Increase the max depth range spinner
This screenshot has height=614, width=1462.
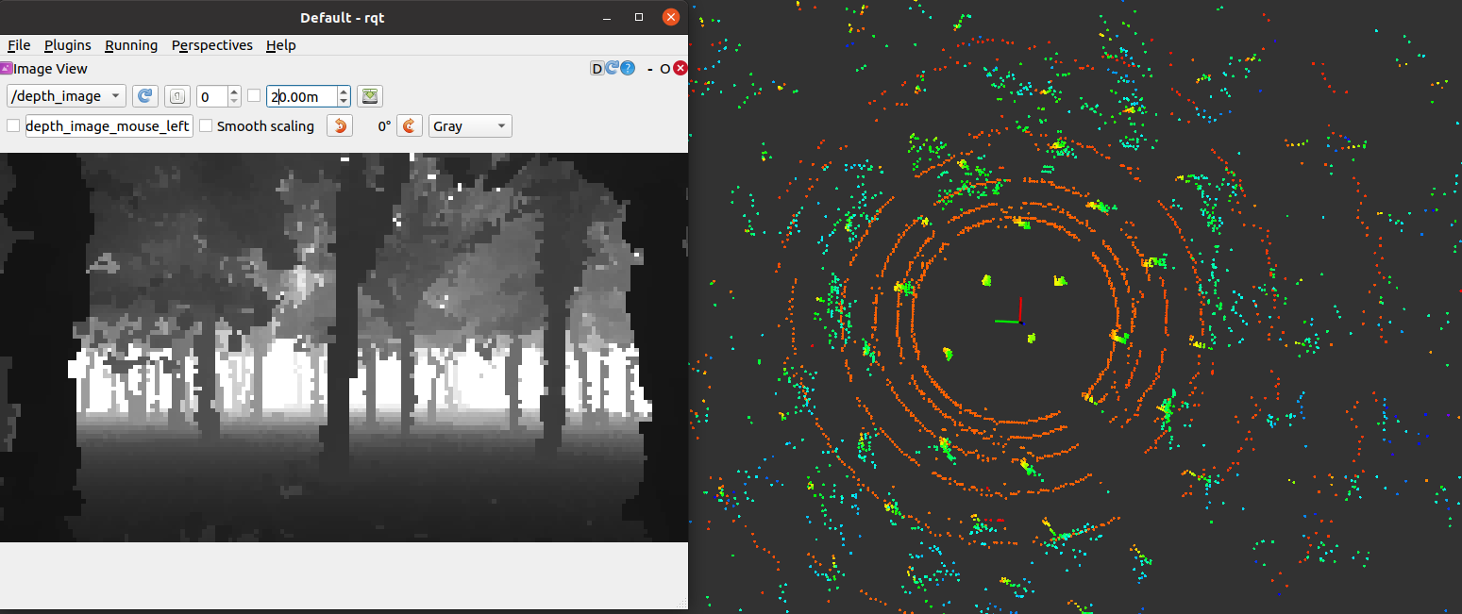344,91
